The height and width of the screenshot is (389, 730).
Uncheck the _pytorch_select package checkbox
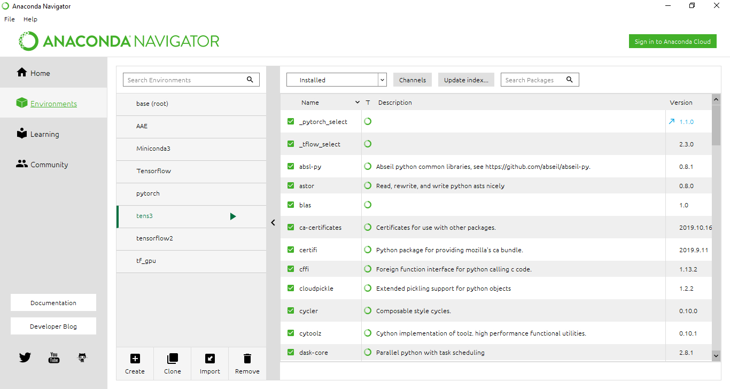[x=291, y=122]
